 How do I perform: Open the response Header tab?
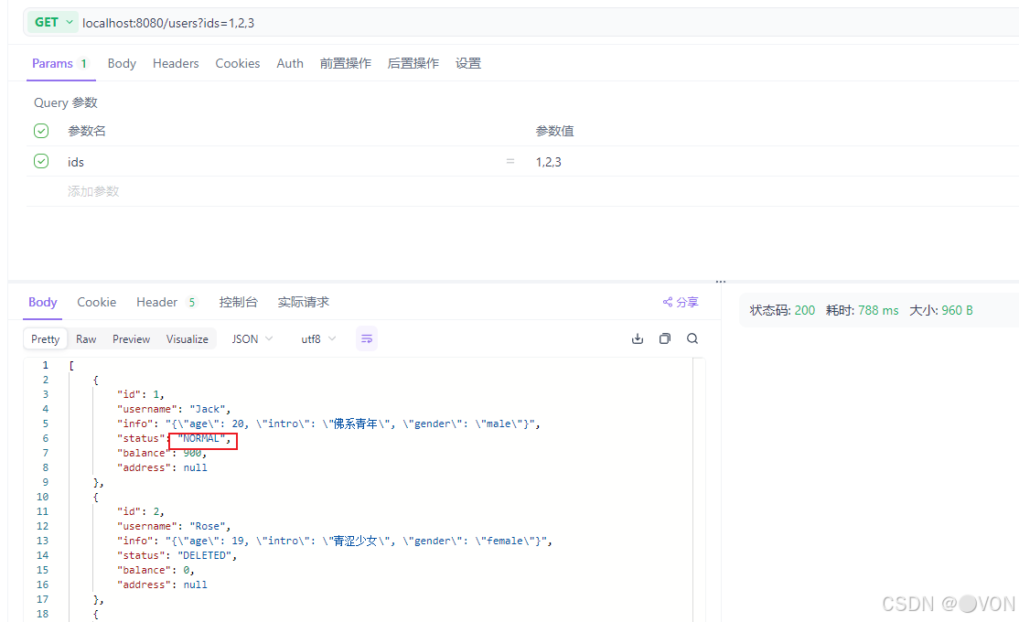click(165, 302)
